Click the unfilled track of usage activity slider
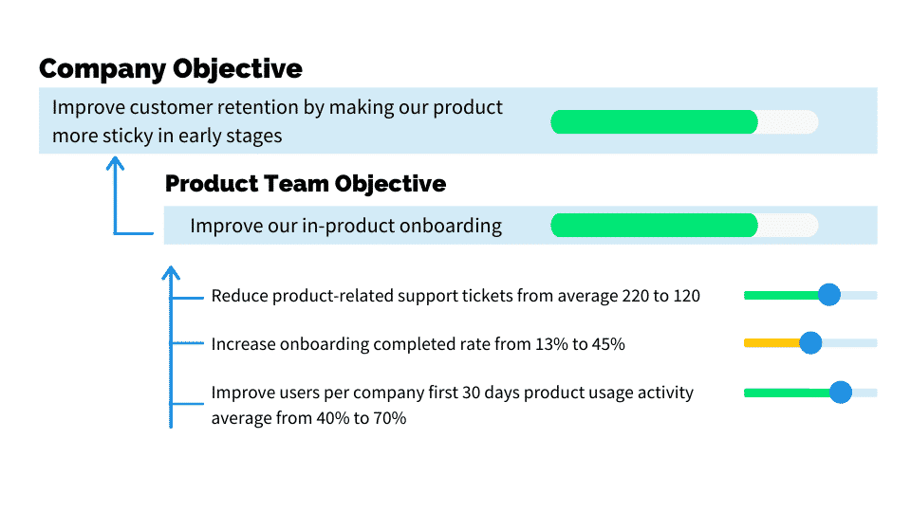The height and width of the screenshot is (512, 911). [865, 393]
